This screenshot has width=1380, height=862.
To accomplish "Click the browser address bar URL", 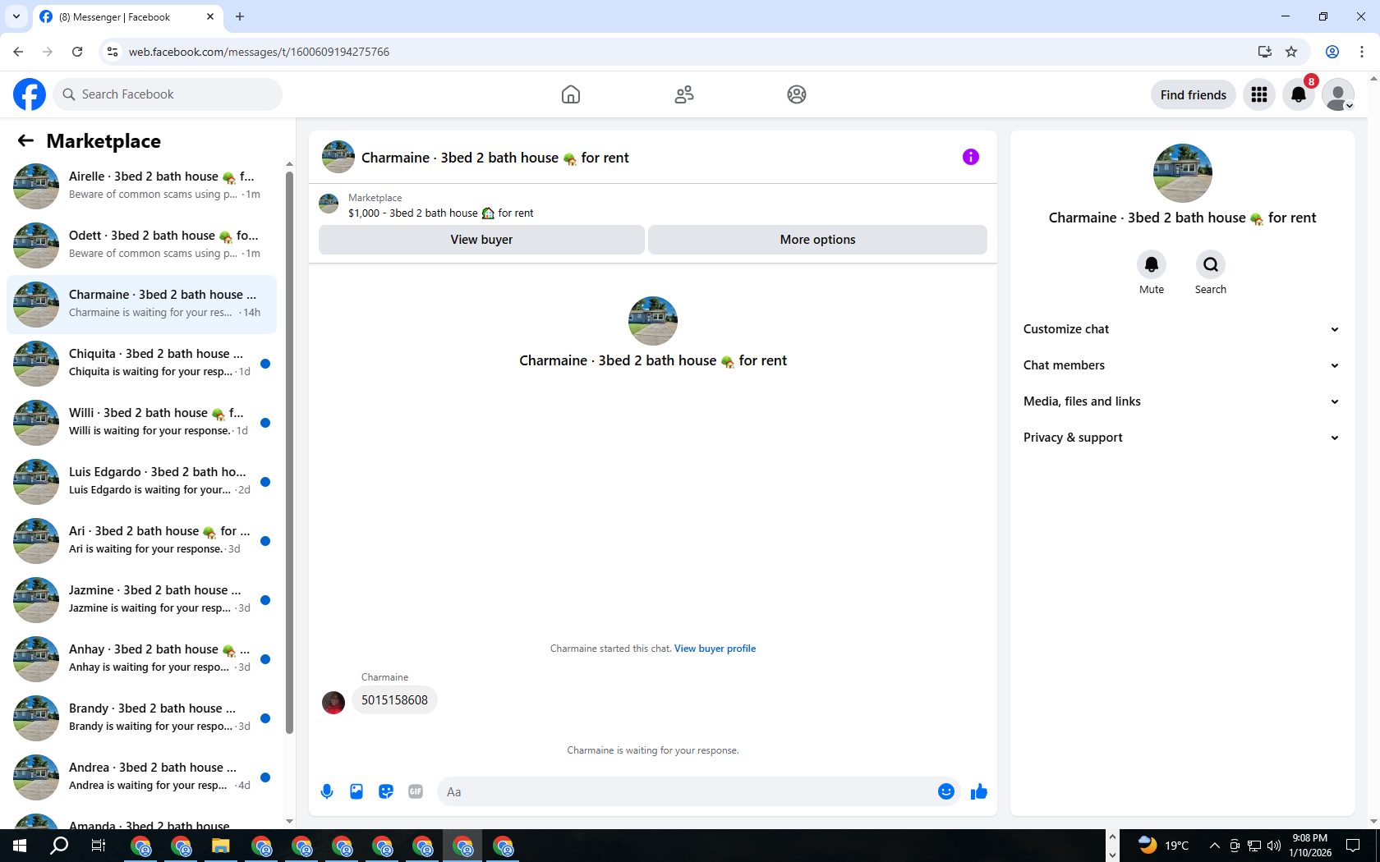I will click(x=259, y=52).
